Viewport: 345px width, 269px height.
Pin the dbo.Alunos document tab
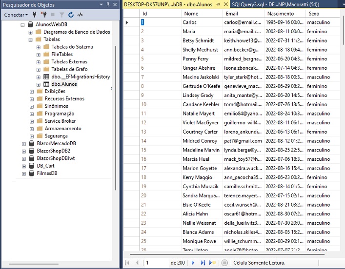tap(218, 4)
